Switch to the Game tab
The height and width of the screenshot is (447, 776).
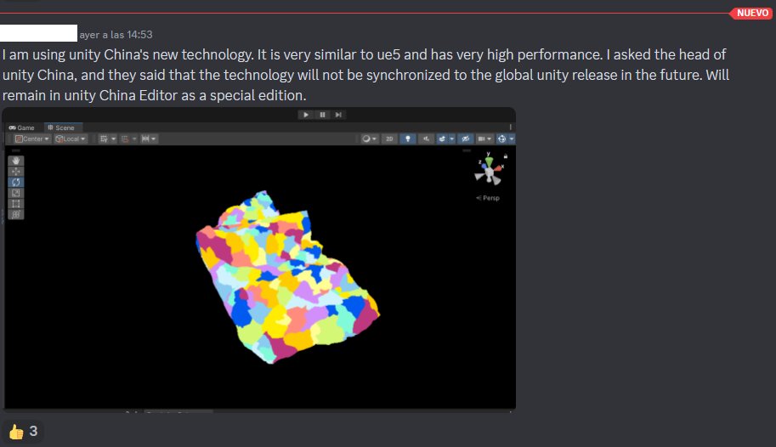[22, 127]
